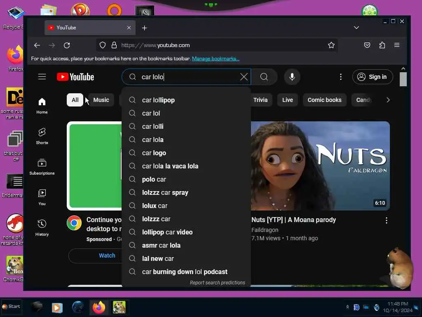The image size is (422, 317).
Task: Open the Start menu
Action: 11,307
